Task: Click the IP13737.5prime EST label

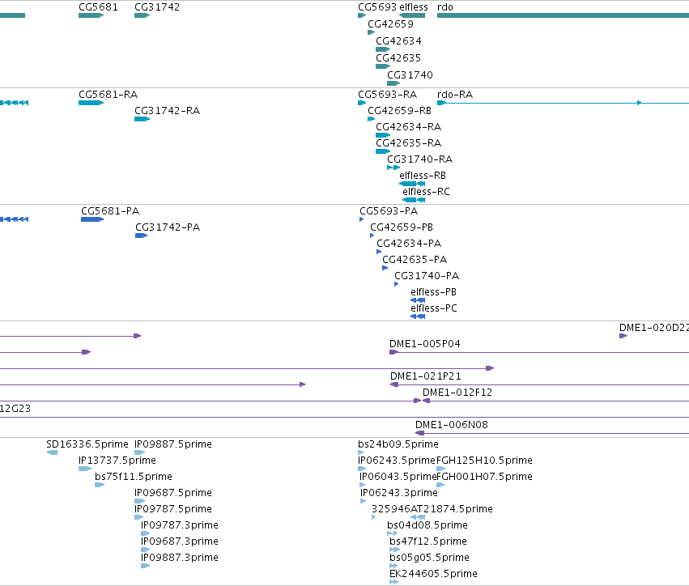Action: (117, 461)
